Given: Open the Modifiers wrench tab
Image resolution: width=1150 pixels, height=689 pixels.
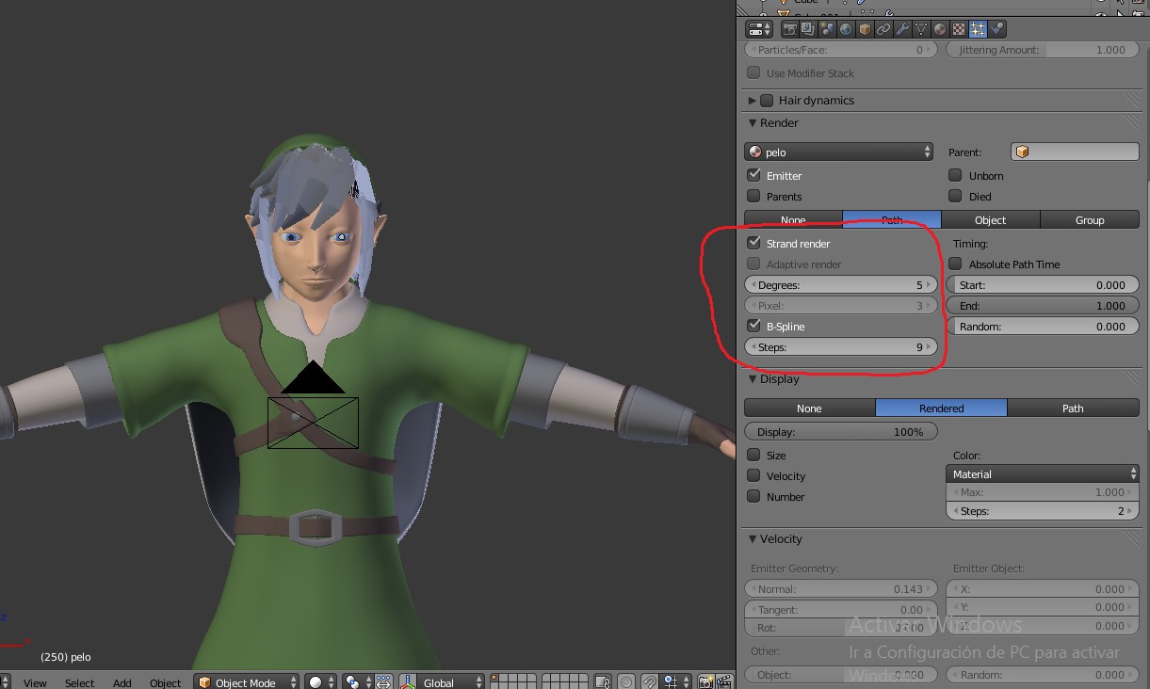Looking at the screenshot, I should coord(902,29).
